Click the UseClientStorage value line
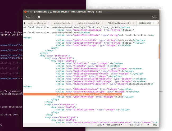The width and height of the screenshot is (172, 131). pos(94,45)
